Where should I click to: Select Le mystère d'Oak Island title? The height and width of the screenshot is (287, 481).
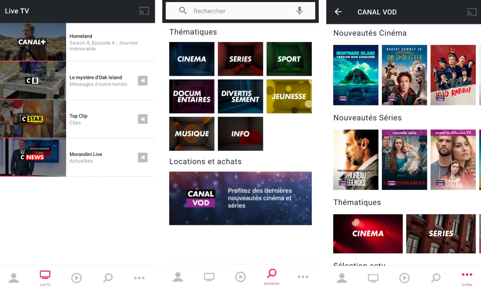[95, 77]
